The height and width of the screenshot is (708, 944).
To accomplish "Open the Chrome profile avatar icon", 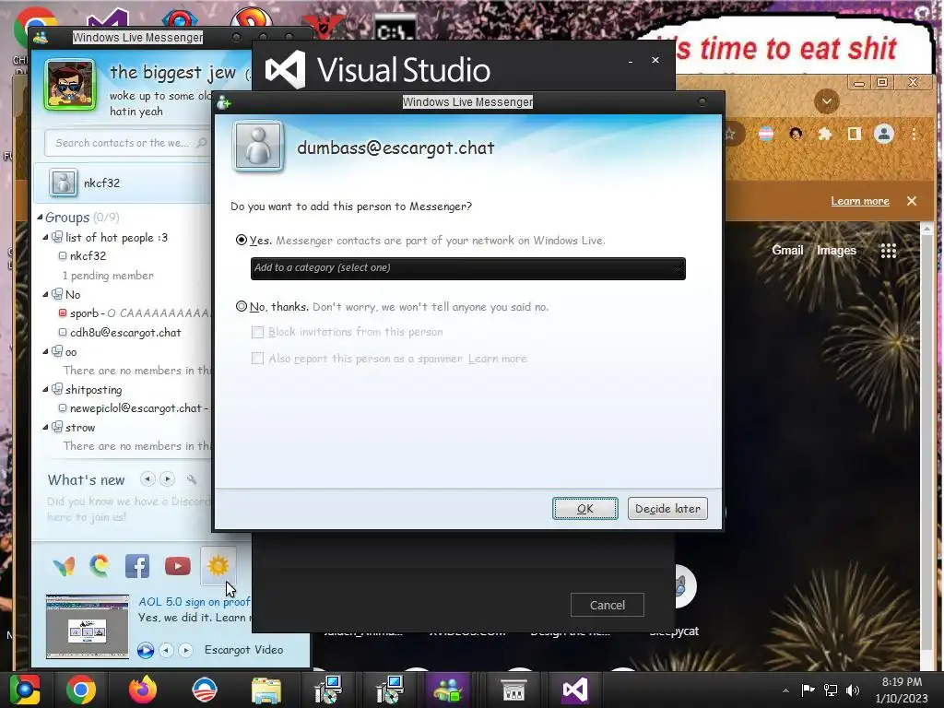I will tap(884, 134).
